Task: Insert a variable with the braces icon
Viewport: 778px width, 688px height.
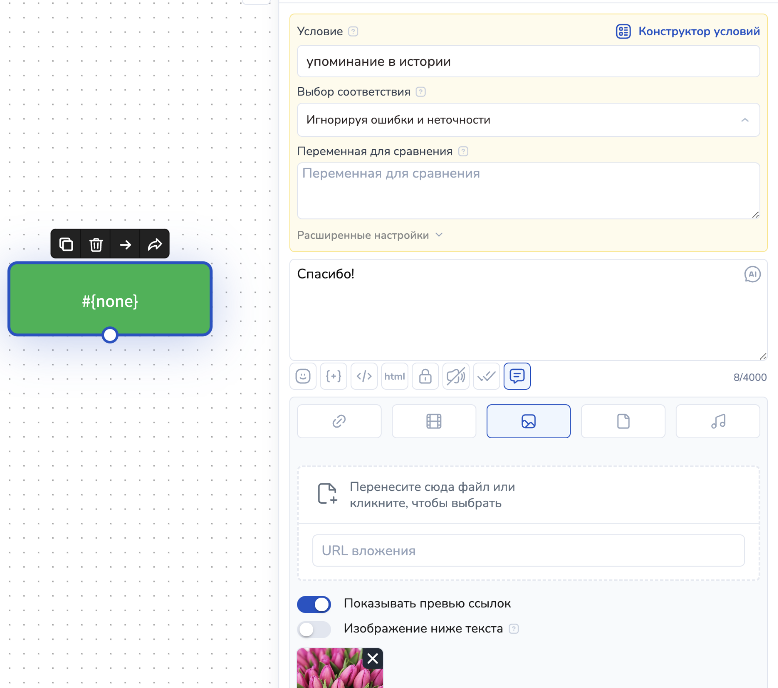Action: pos(333,376)
